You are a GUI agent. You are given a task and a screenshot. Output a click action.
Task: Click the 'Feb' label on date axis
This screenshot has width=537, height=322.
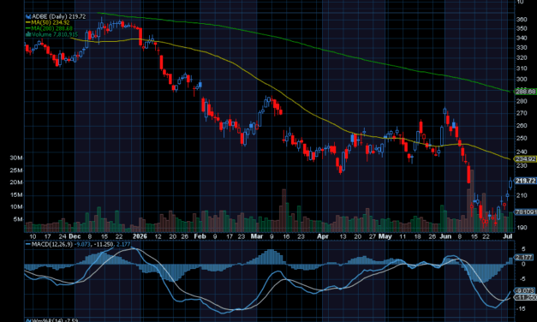coord(200,236)
